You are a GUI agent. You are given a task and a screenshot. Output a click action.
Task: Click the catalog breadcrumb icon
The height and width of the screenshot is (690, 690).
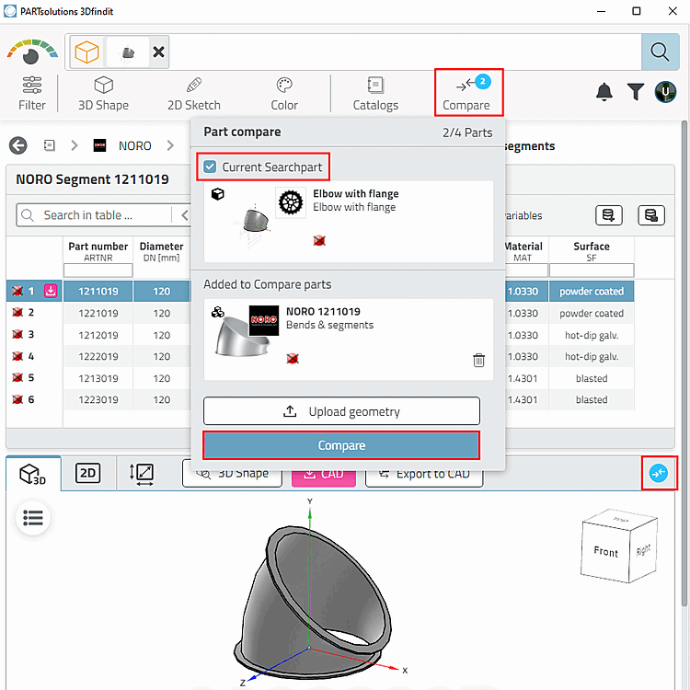[50, 145]
